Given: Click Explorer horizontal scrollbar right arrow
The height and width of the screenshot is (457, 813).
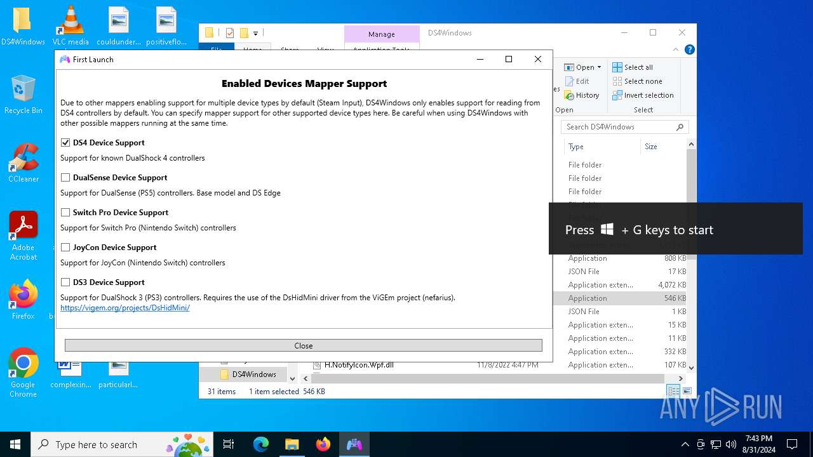Looking at the screenshot, I should [680, 378].
